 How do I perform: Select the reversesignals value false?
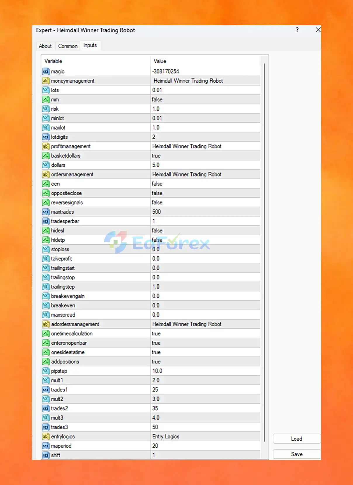pos(157,202)
